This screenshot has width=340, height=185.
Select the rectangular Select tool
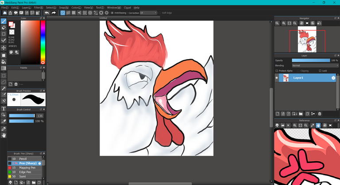click(4, 76)
